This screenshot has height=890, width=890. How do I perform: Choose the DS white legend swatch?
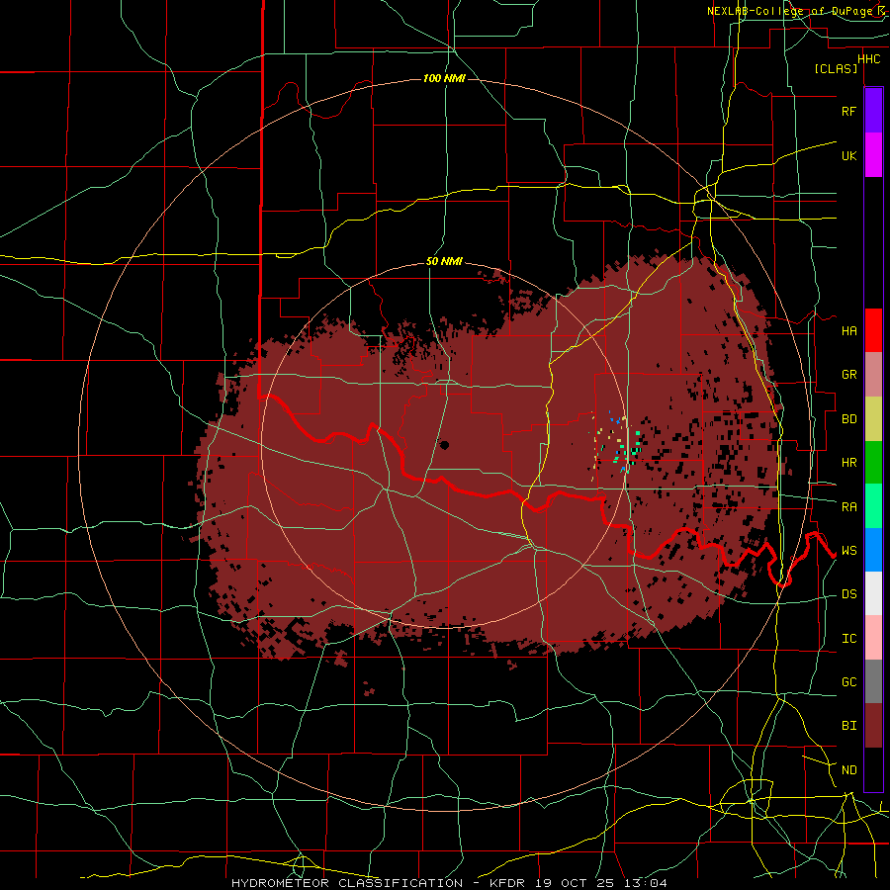click(873, 593)
